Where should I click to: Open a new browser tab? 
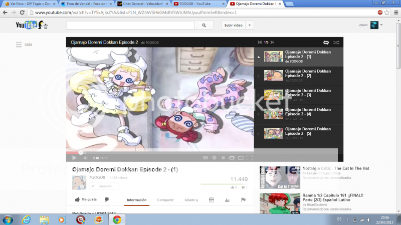(289, 4)
